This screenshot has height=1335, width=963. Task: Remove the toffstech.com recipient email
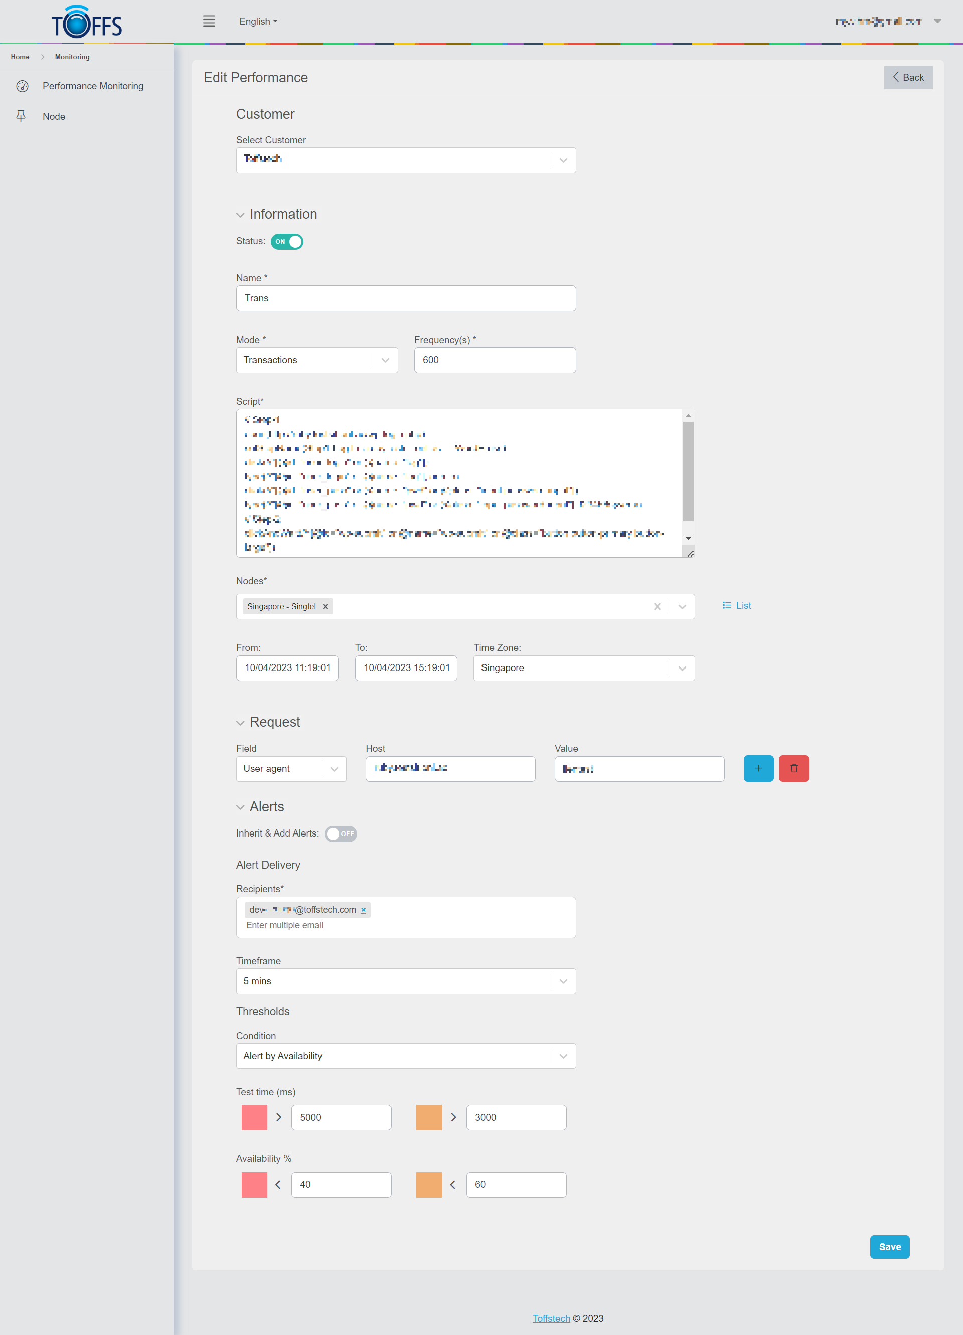click(363, 909)
